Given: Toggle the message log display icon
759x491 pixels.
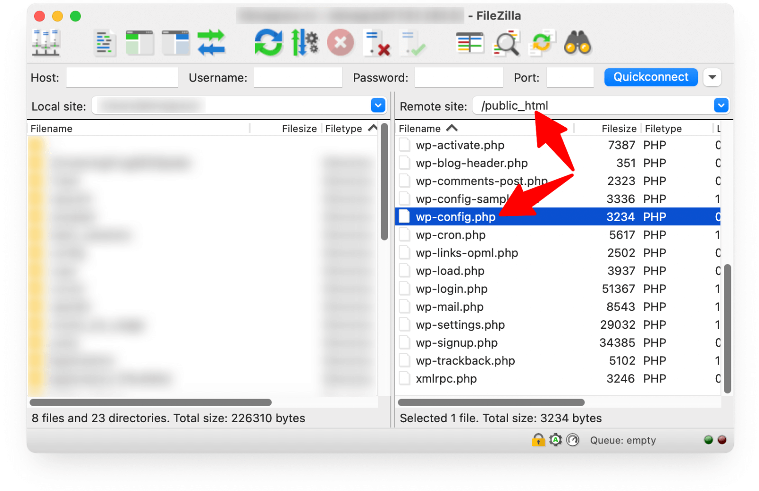Looking at the screenshot, I should (x=104, y=43).
